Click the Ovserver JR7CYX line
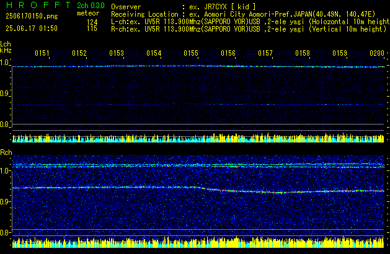 (184, 7)
